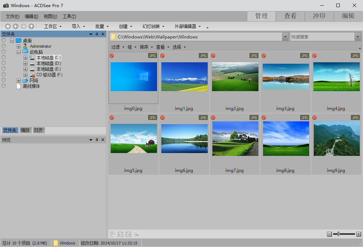This screenshot has width=363, height=247.
Task: Switch to 编辑 mode button at top right
Action: 348,16
